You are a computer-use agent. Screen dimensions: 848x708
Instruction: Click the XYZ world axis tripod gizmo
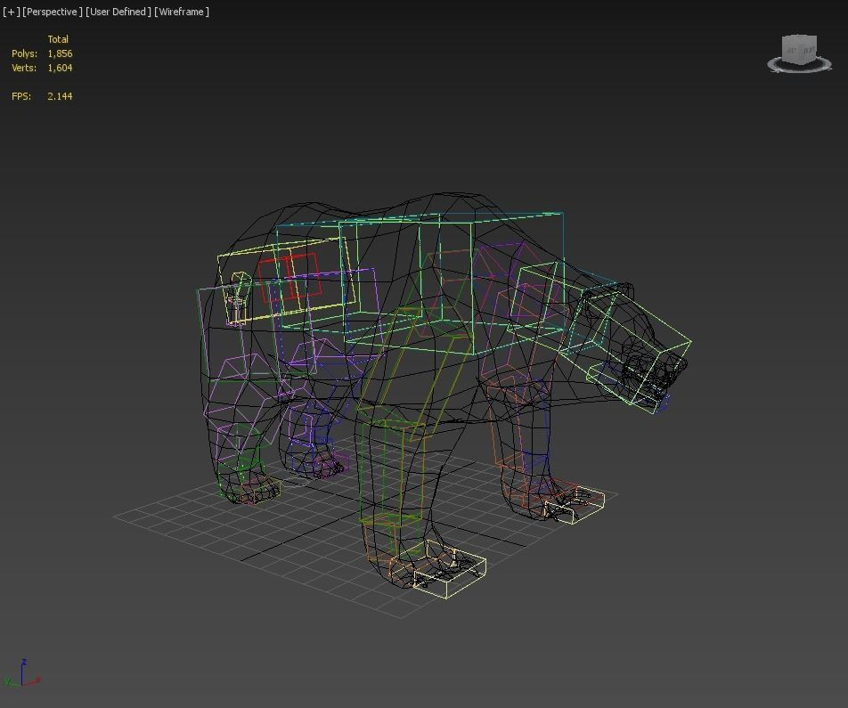pos(22,673)
